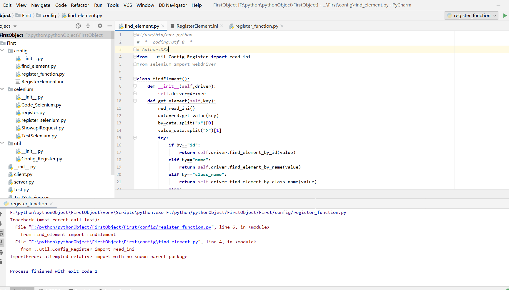The image size is (509, 290).
Task: Open the Refactor menu
Action: tap(80, 5)
